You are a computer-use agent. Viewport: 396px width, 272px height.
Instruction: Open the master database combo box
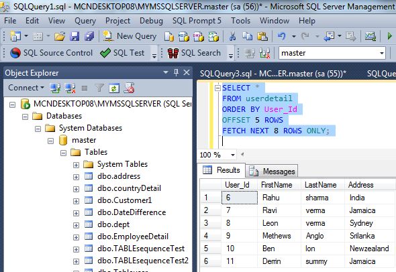tap(332, 53)
